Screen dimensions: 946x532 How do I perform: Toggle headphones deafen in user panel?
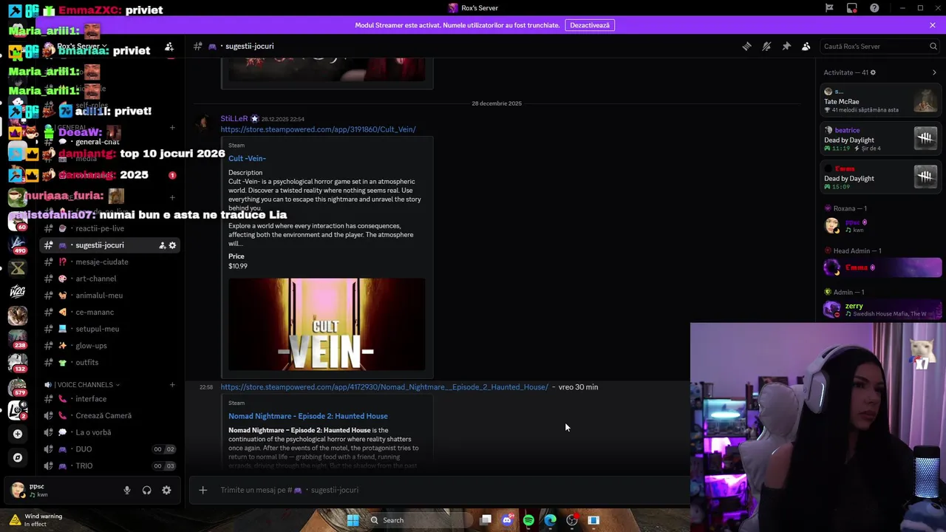click(147, 490)
